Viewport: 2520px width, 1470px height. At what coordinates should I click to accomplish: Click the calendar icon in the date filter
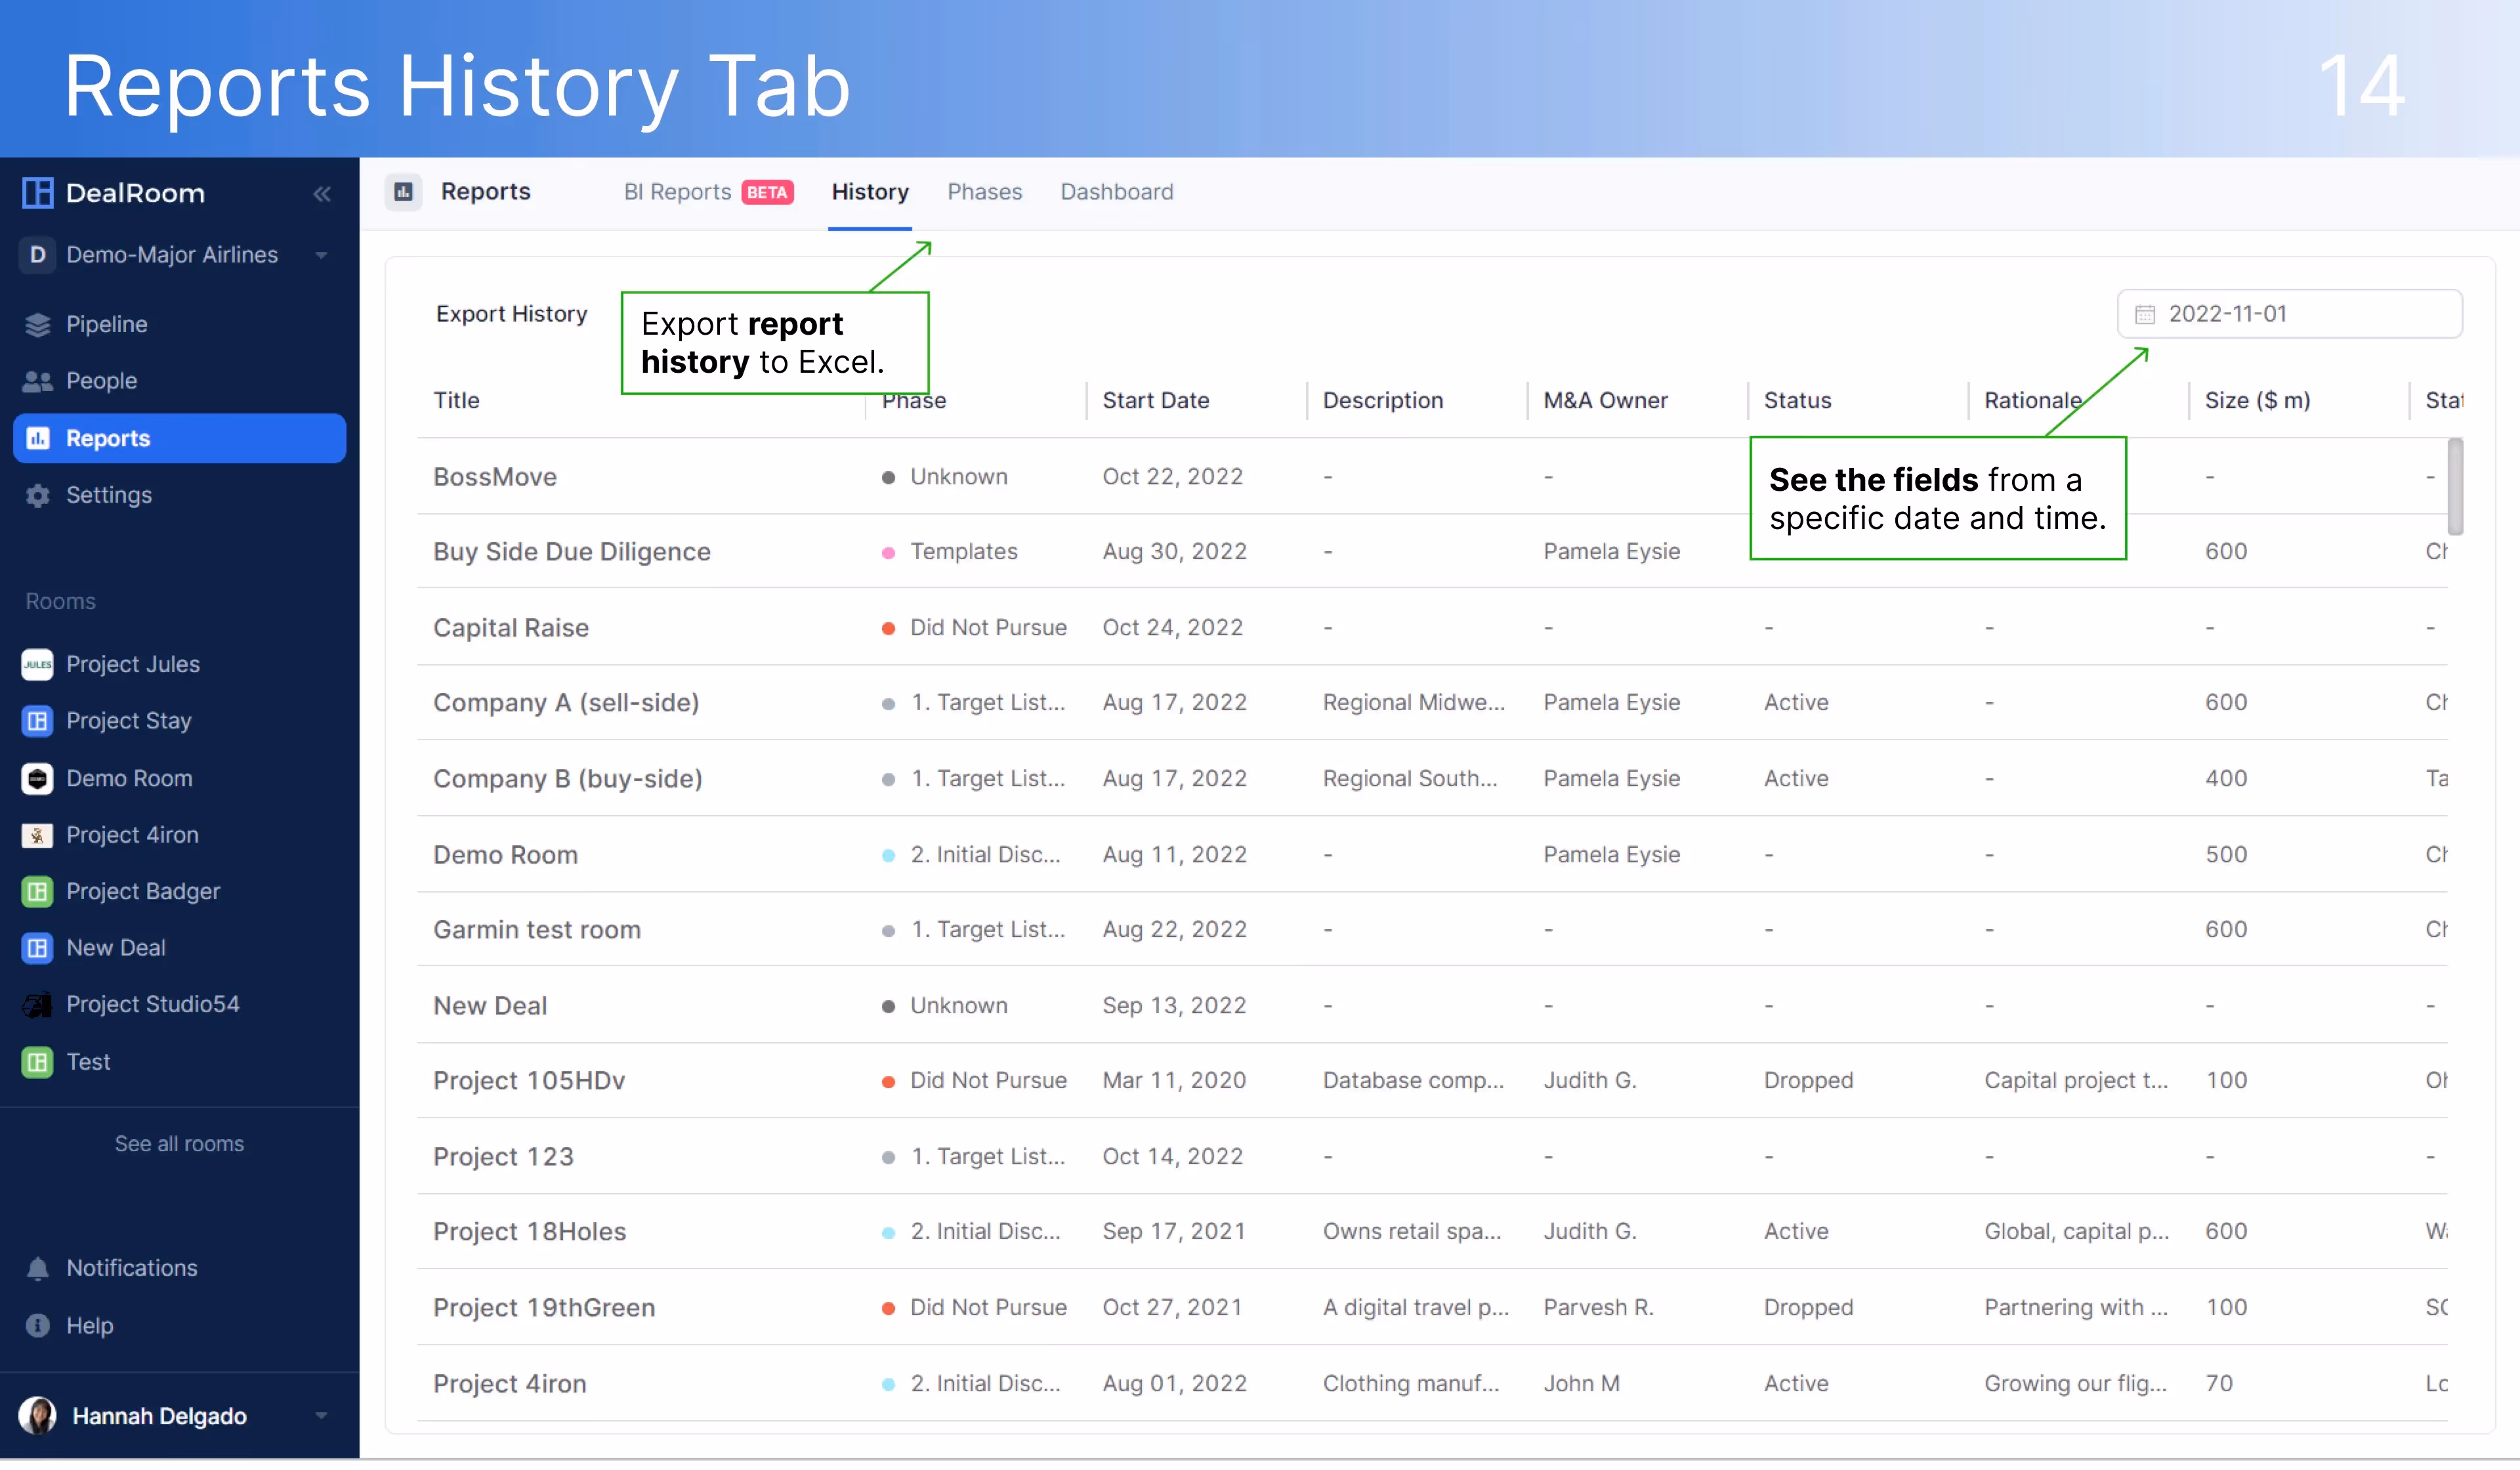[2146, 313]
